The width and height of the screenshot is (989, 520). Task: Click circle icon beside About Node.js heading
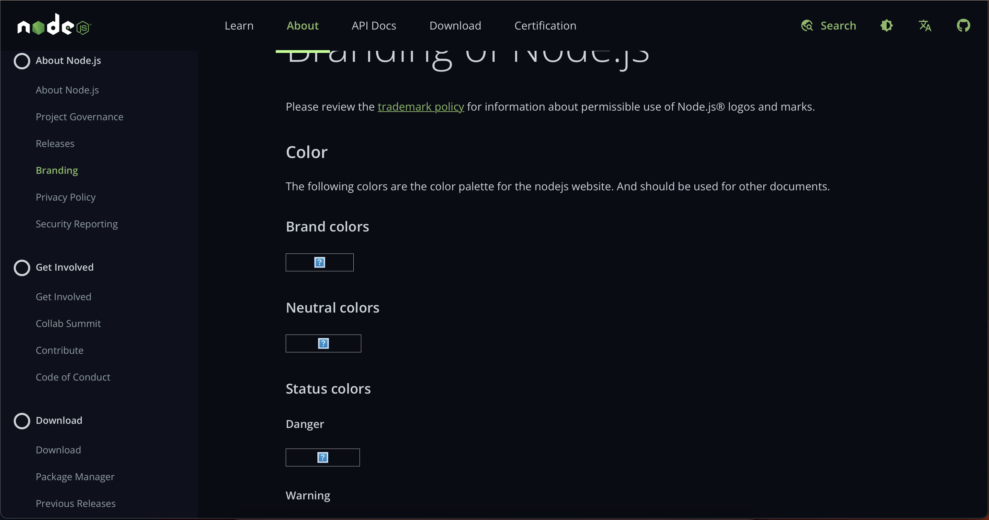point(22,61)
